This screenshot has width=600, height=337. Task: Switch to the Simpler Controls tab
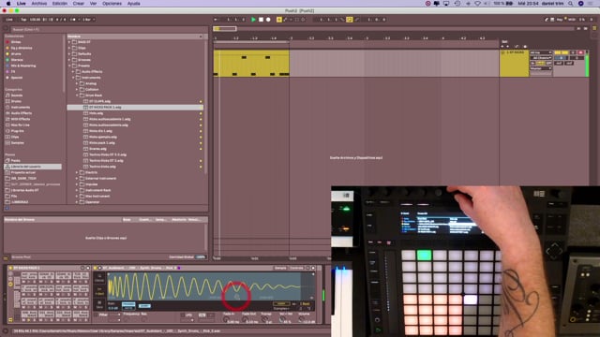click(296, 268)
